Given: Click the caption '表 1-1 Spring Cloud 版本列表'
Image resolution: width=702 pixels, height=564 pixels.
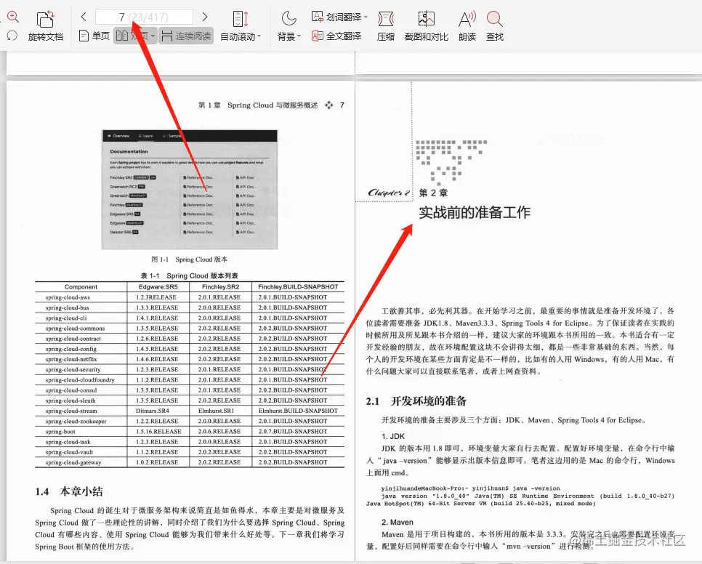Looking at the screenshot, I should click(x=190, y=275).
